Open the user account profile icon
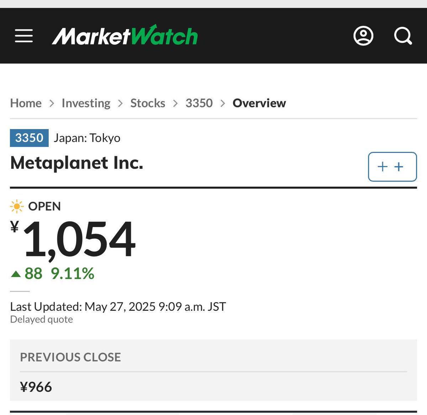Image resolution: width=427 pixels, height=415 pixels. click(x=363, y=36)
